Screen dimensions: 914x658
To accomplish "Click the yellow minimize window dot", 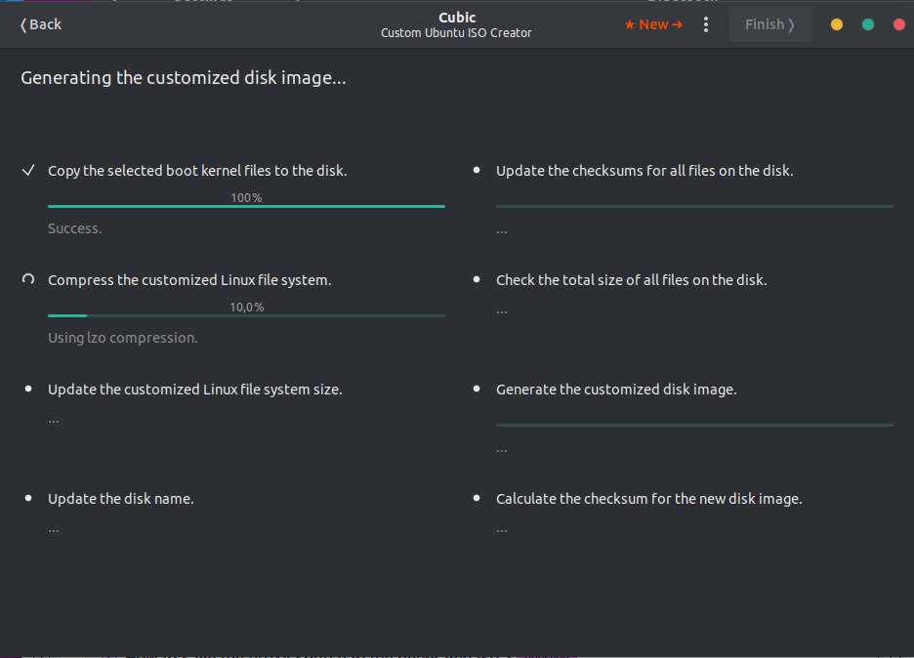I will tap(837, 24).
